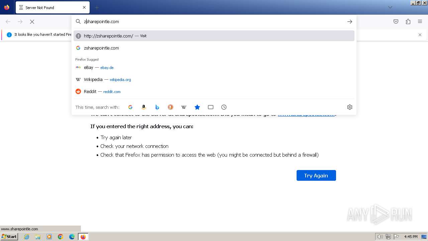
Task: Click the stop loading button
Action: click(x=32, y=21)
